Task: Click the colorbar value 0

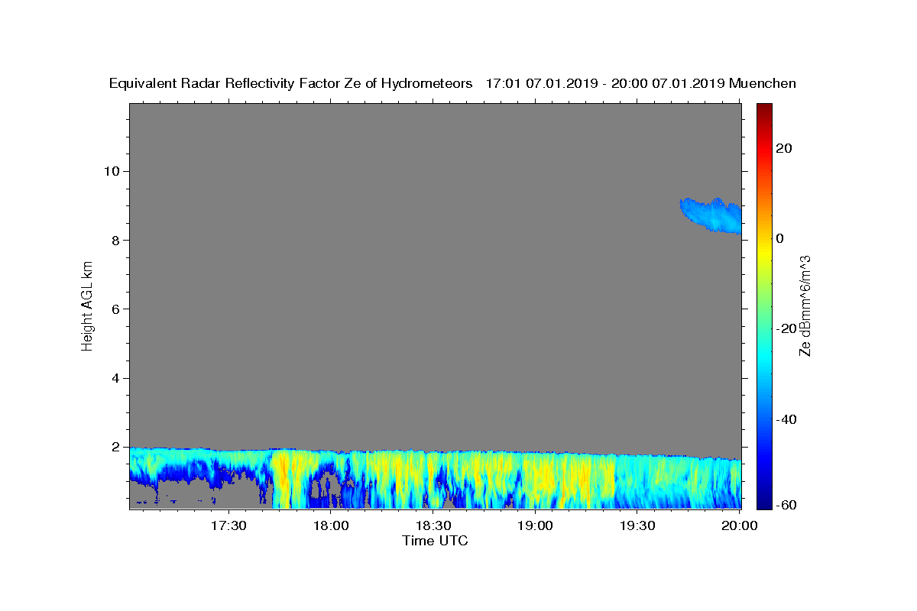Action: click(780, 238)
